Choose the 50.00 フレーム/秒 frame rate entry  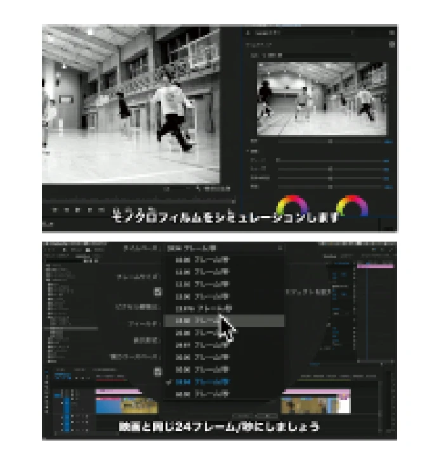point(225,370)
